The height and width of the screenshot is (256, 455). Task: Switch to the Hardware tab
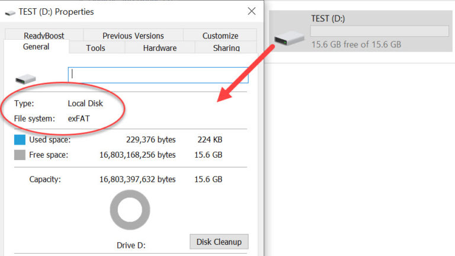click(159, 48)
